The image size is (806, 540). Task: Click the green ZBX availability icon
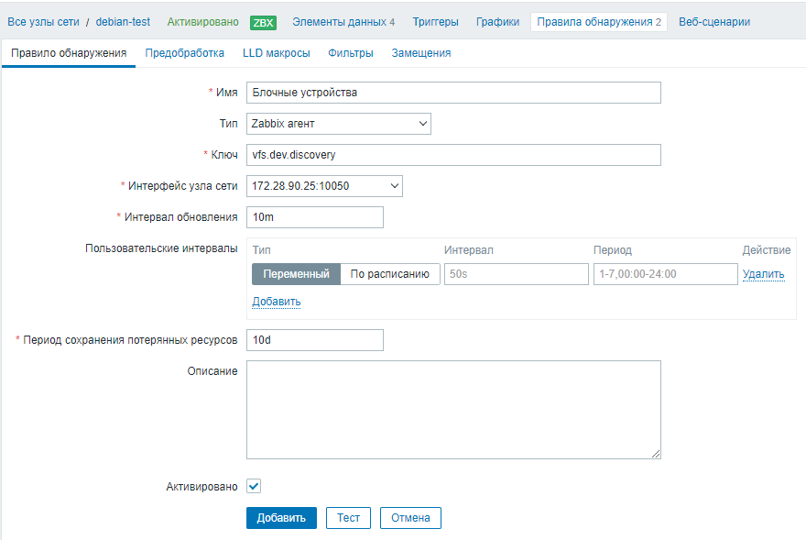pyautogui.click(x=263, y=23)
